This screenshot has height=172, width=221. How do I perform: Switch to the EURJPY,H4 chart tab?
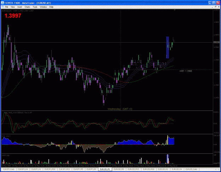23,169
